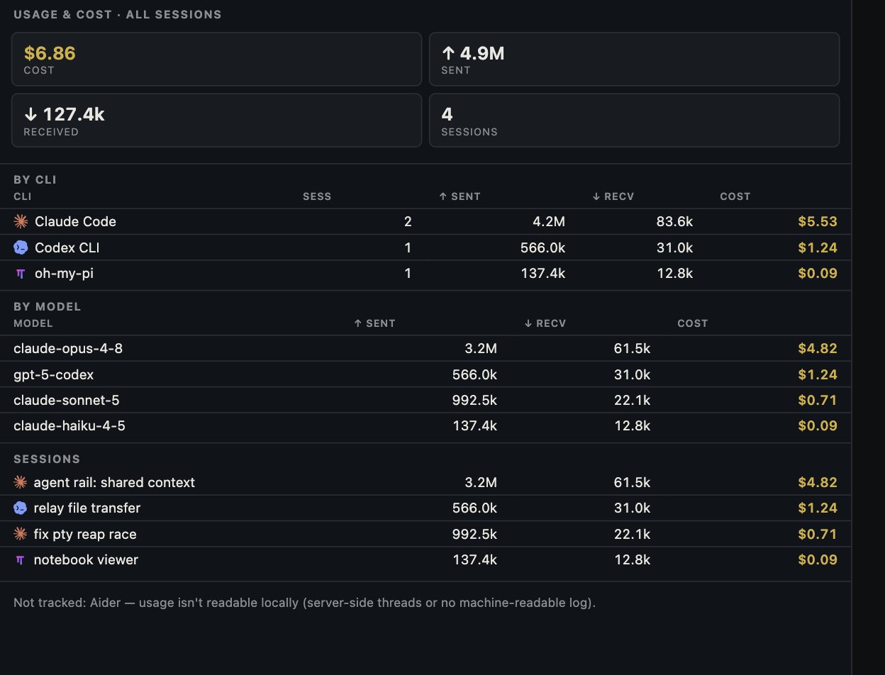885x675 pixels.
Task: Open the notebook viewer session
Action: point(425,559)
